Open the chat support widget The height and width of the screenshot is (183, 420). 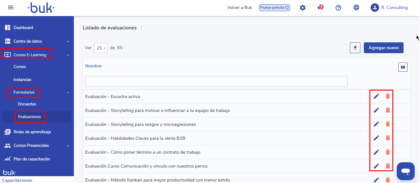(x=405, y=171)
